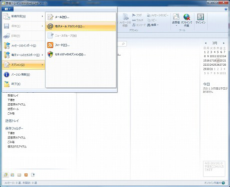
Task: Select the 19th in the calendar
Action: (218, 61)
